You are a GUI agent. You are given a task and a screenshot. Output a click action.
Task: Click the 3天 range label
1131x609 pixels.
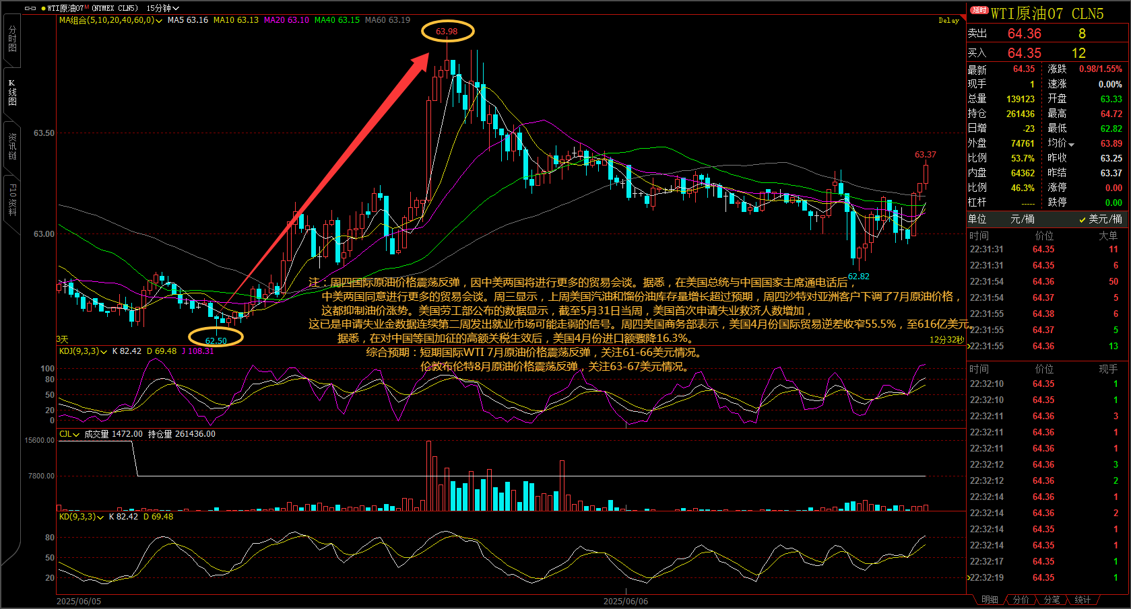click(62, 339)
